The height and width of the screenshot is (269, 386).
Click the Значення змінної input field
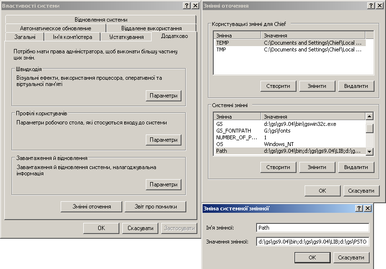click(x=313, y=242)
